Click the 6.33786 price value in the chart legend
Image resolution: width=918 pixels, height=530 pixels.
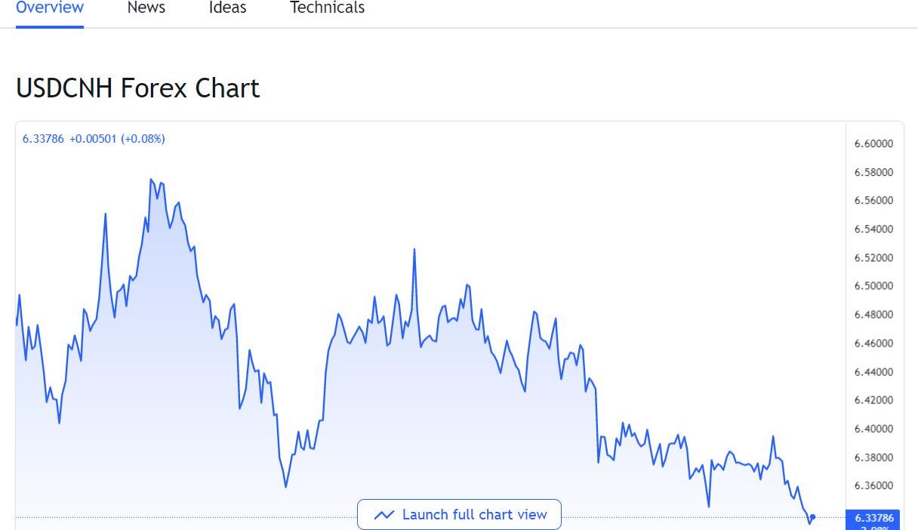tap(43, 139)
